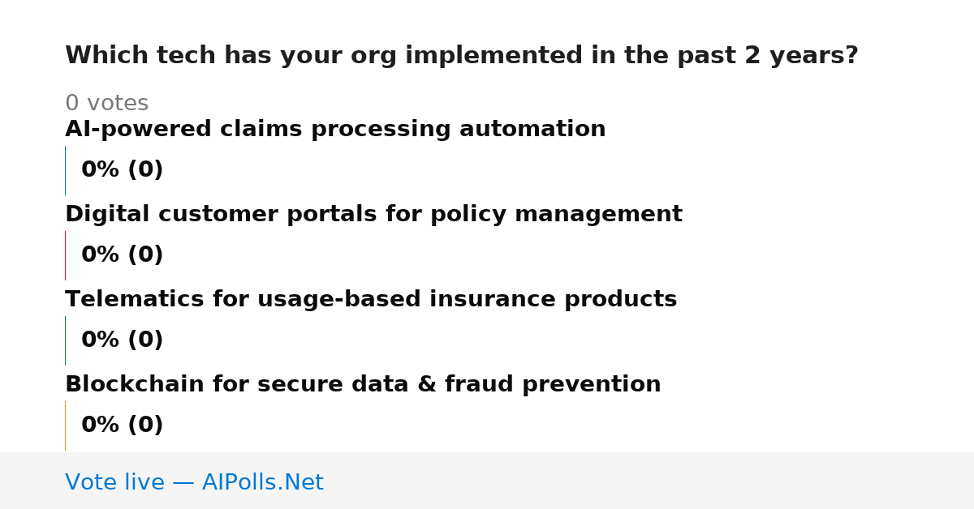Choose Blockchain for secure data & fraud prevention

363,385
